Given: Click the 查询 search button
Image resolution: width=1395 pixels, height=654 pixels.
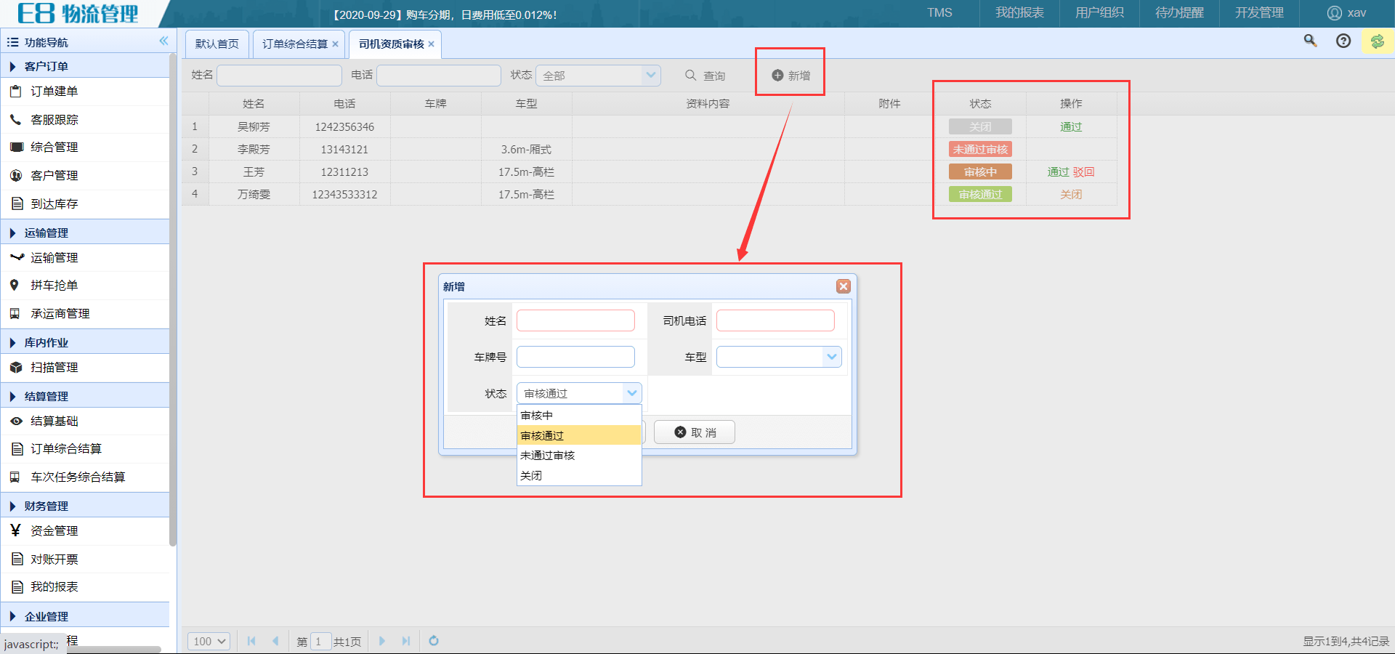Looking at the screenshot, I should [705, 76].
